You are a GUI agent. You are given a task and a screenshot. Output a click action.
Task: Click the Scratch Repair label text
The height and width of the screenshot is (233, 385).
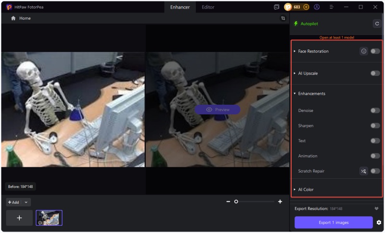311,171
